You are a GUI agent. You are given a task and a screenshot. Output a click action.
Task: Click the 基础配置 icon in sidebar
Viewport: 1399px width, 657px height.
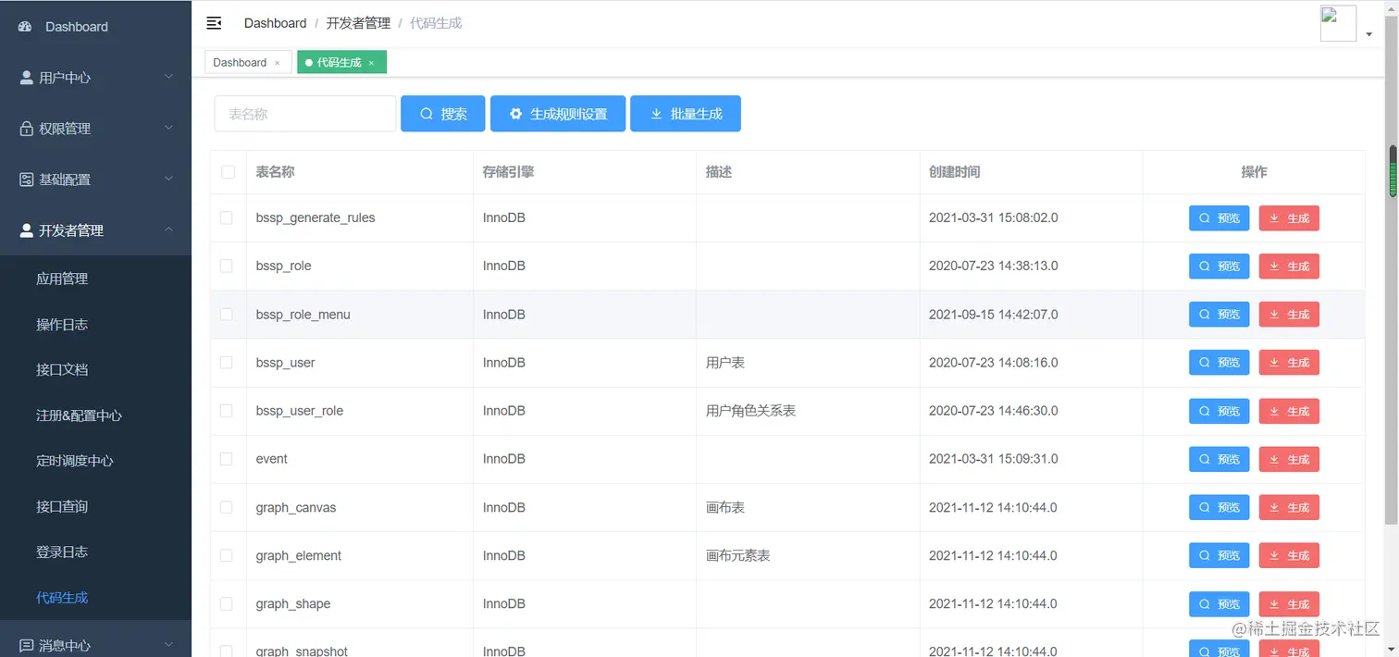click(x=27, y=180)
